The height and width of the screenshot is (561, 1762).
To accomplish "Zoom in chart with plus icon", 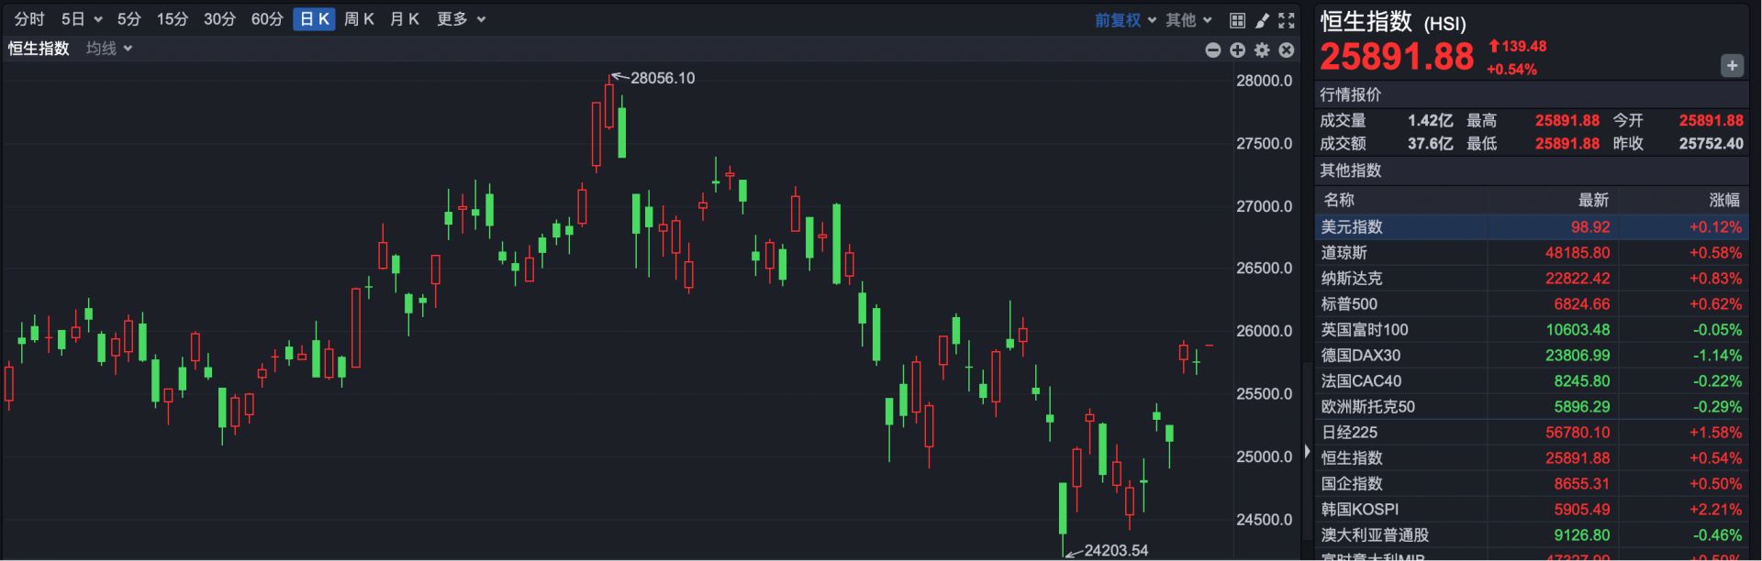I will point(1237,50).
